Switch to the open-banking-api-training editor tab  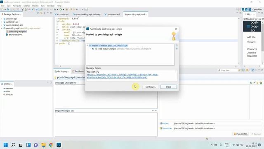(x=87, y=14)
